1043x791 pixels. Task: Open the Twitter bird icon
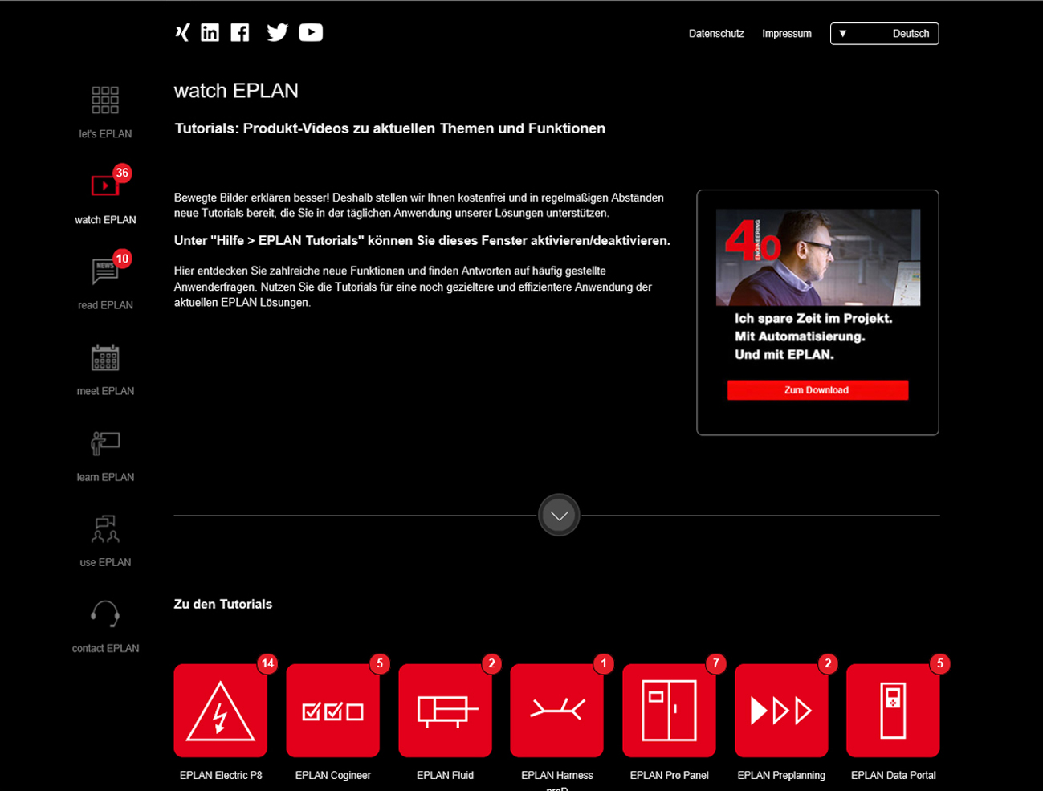277,32
